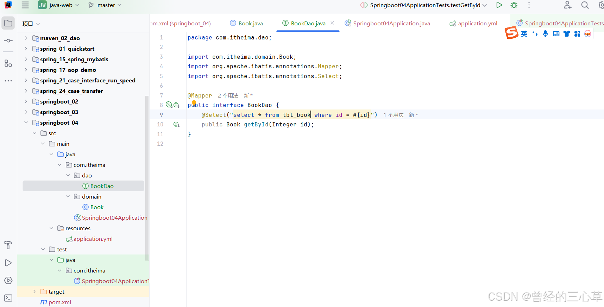Open Sogou skin shirt icon
This screenshot has width=604, height=307.
(x=567, y=33)
